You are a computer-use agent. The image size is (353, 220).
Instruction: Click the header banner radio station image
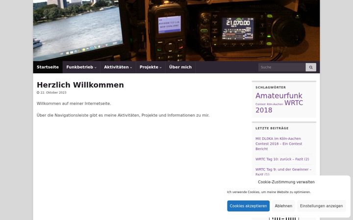(176, 30)
